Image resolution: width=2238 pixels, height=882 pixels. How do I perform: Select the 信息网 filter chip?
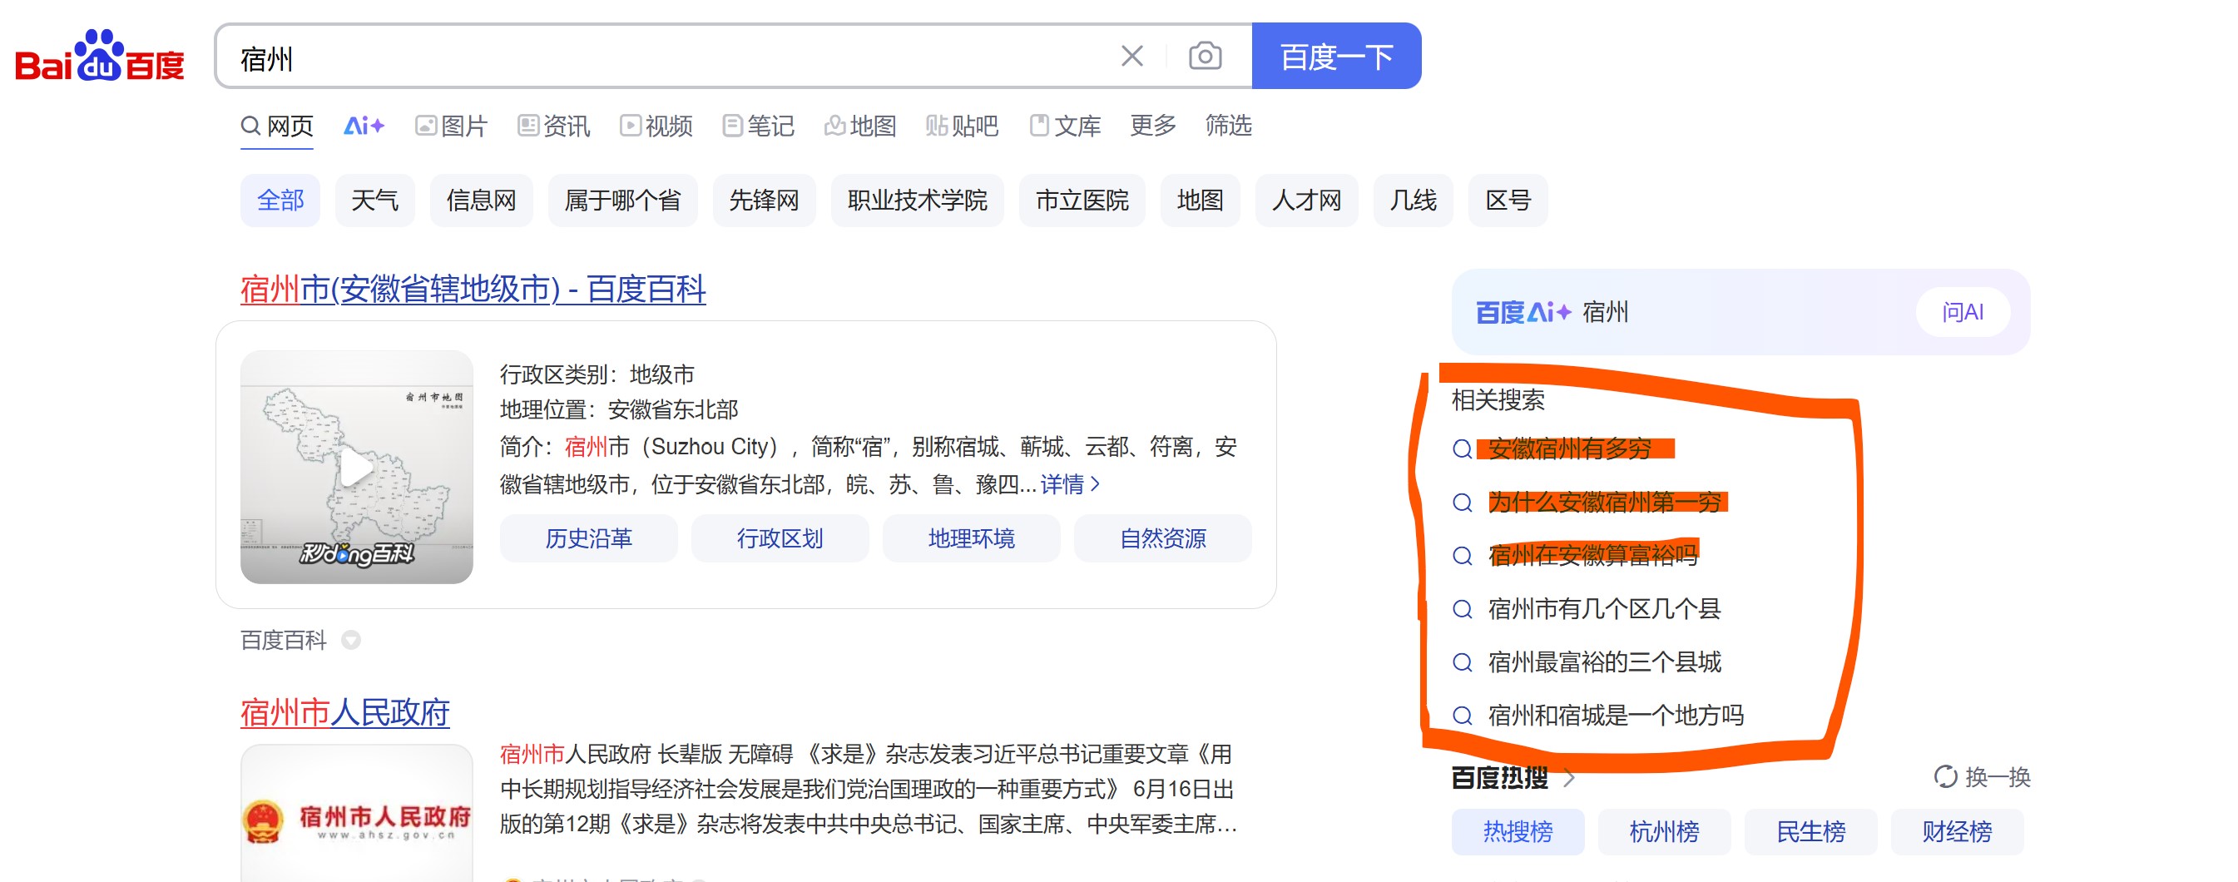click(482, 201)
